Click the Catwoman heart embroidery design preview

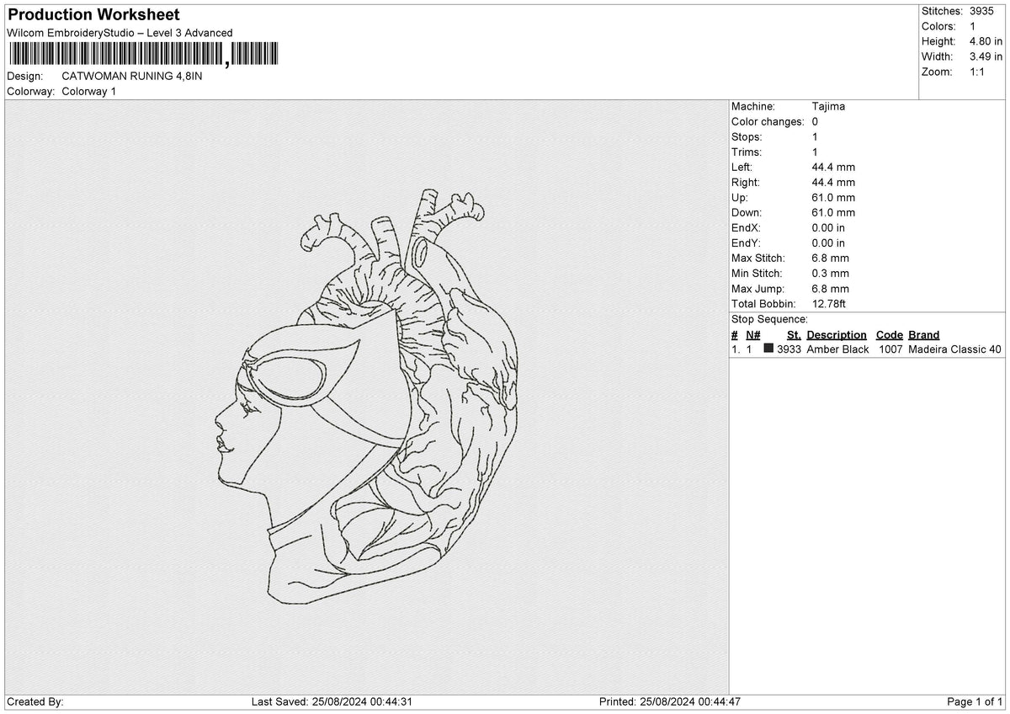pyautogui.click(x=366, y=397)
